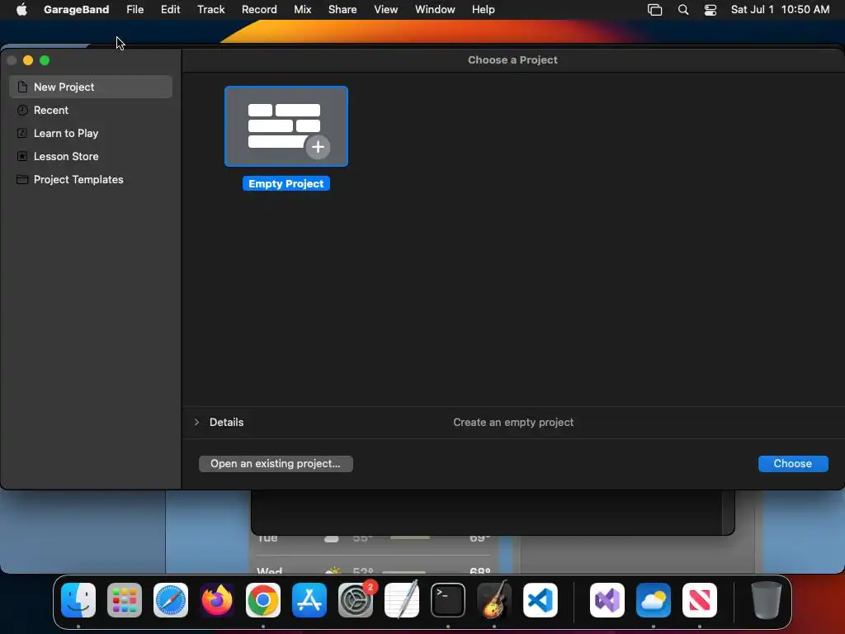The image size is (845, 634).
Task: Click the Details label
Action: point(226,422)
